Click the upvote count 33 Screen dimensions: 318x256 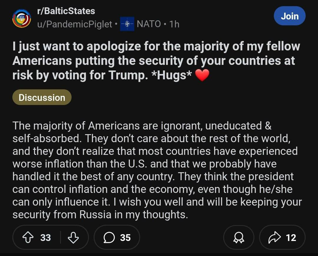tap(45, 237)
